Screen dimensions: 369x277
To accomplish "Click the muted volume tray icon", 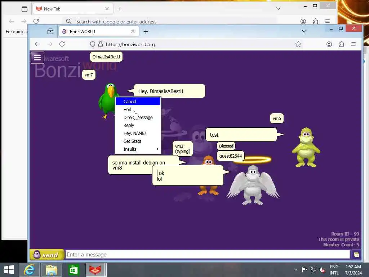I will click(322, 270).
